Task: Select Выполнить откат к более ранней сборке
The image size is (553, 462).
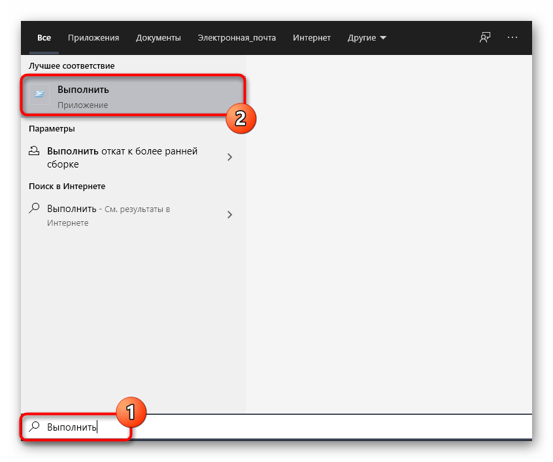Action: click(x=133, y=158)
